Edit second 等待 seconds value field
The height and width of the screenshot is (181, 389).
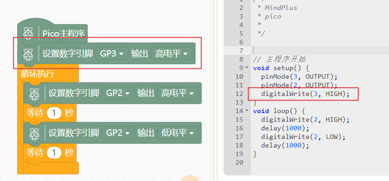coord(54,153)
